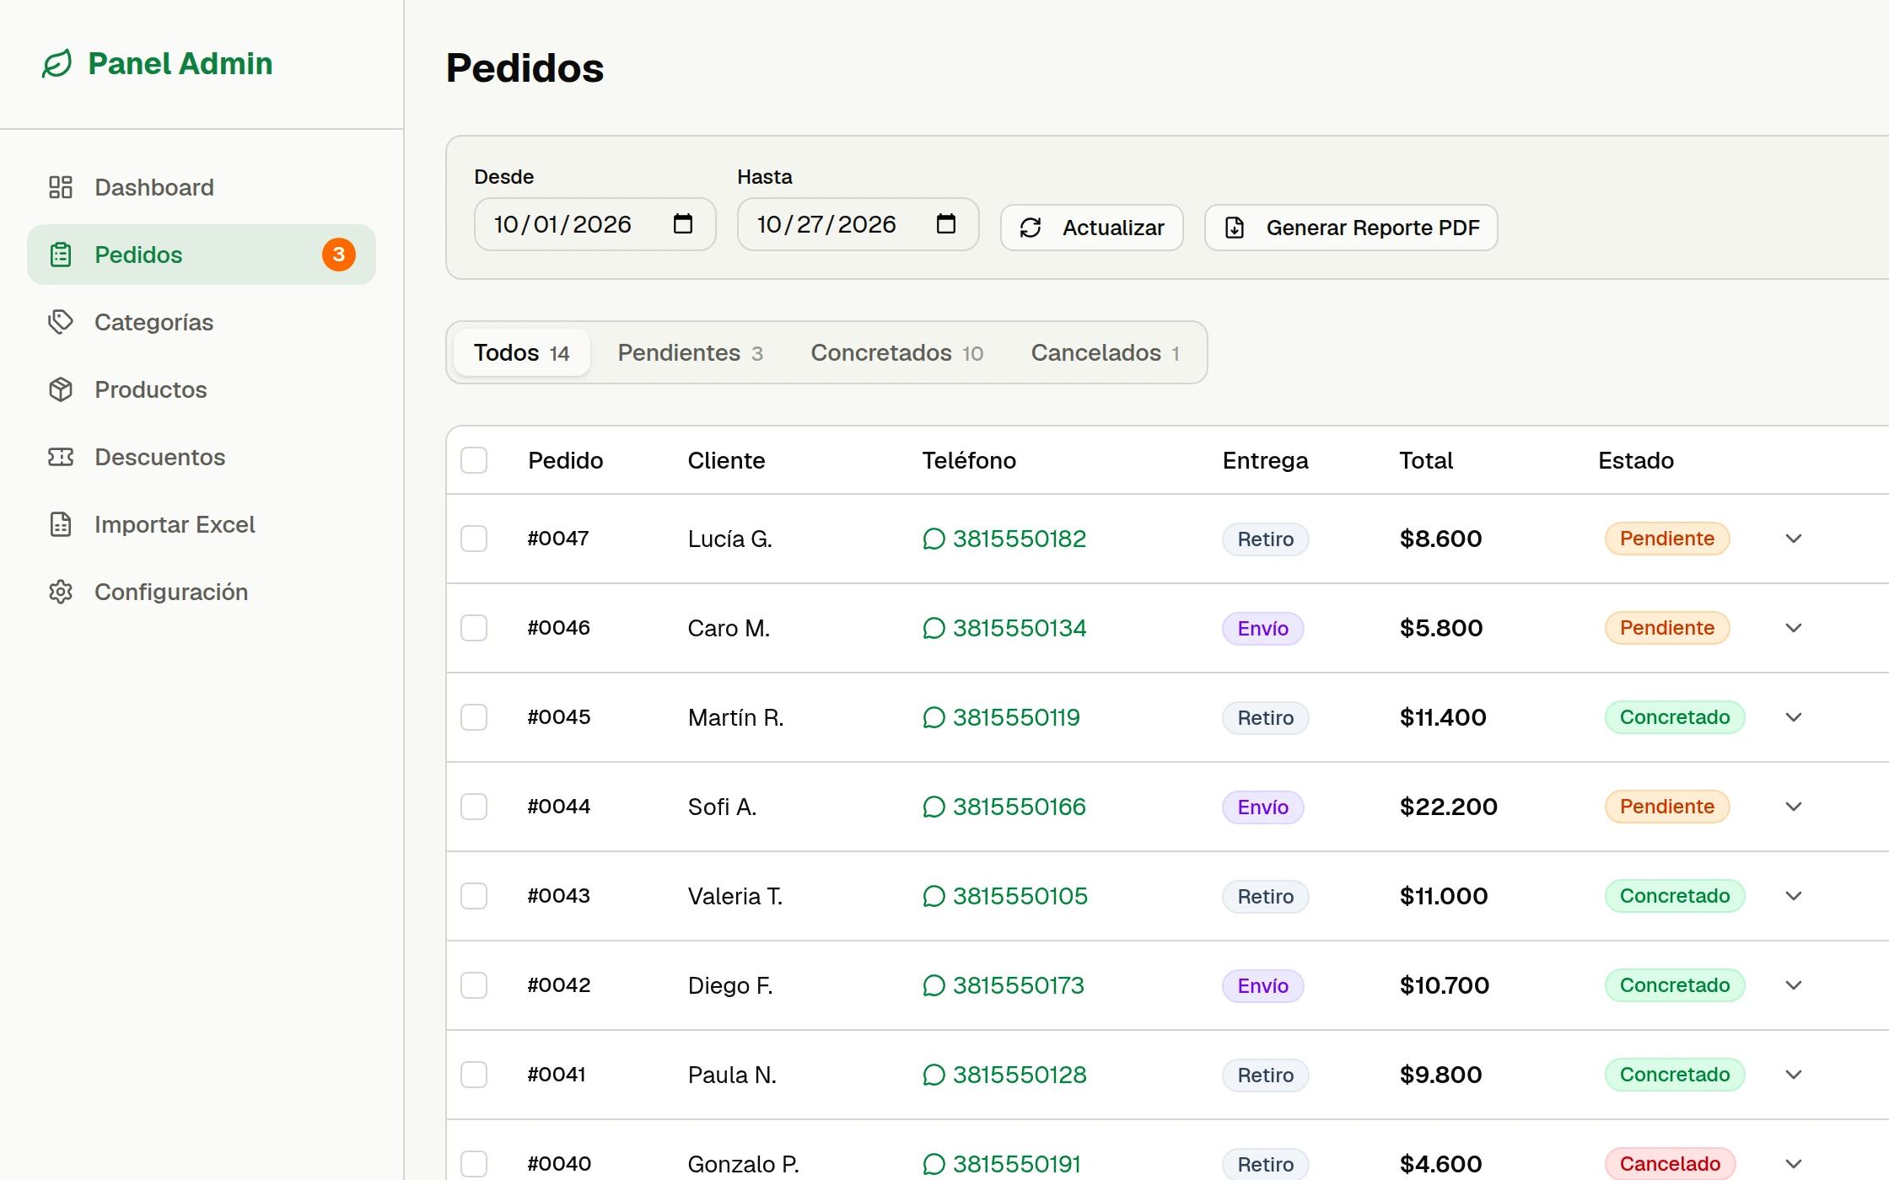Click Generar Reporte PDF button

1351,228
